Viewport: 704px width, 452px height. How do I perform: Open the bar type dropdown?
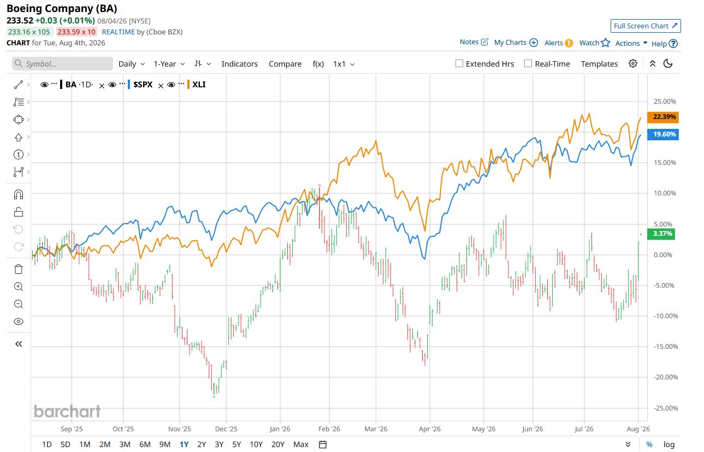click(203, 64)
